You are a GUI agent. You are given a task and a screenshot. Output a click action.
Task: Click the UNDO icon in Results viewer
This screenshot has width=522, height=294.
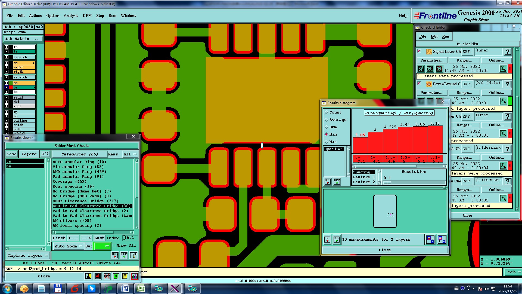click(x=134, y=255)
